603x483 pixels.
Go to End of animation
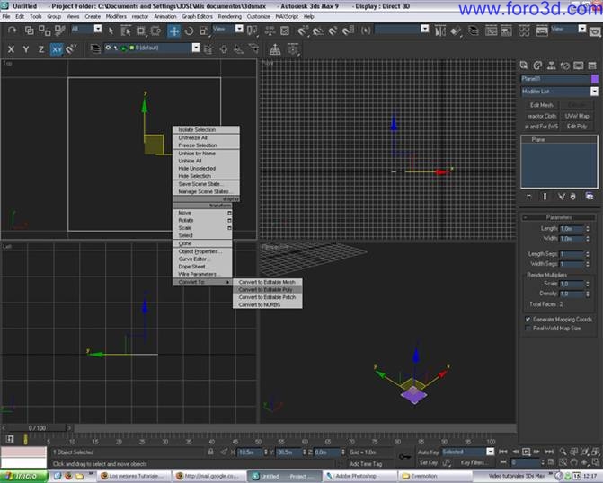[x=549, y=452]
